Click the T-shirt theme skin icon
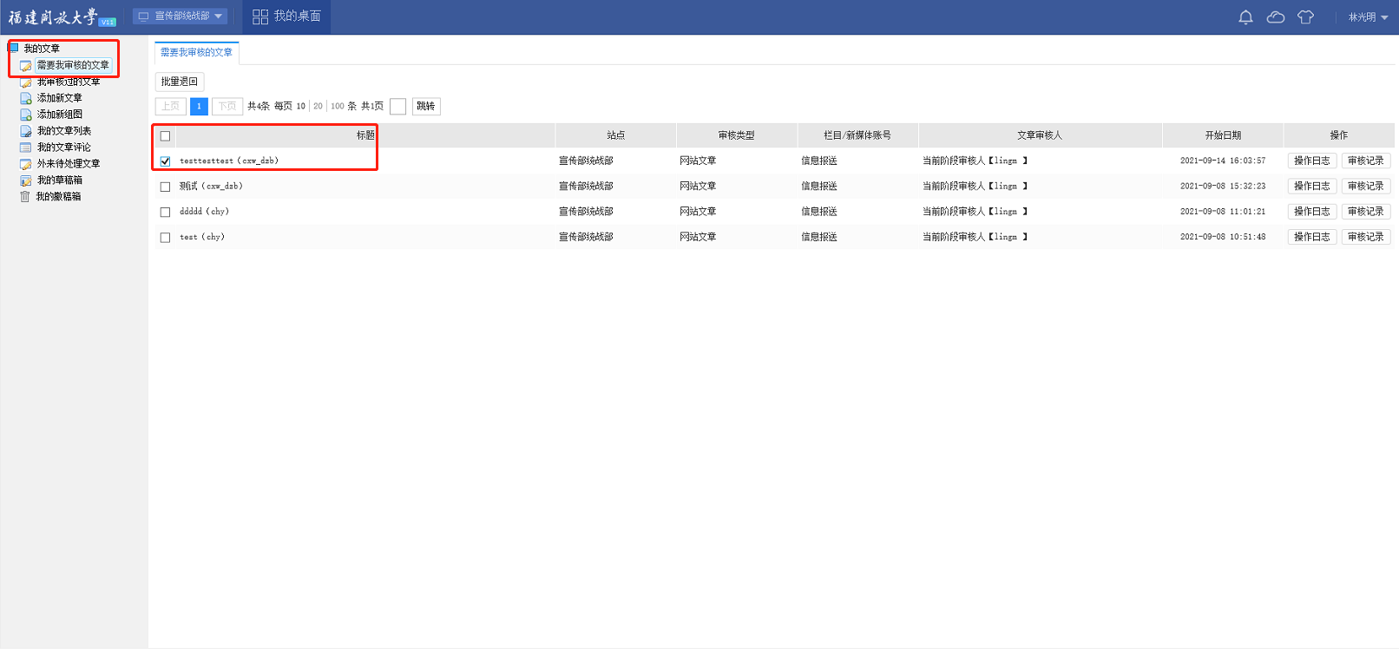This screenshot has width=1399, height=649. coord(1305,17)
